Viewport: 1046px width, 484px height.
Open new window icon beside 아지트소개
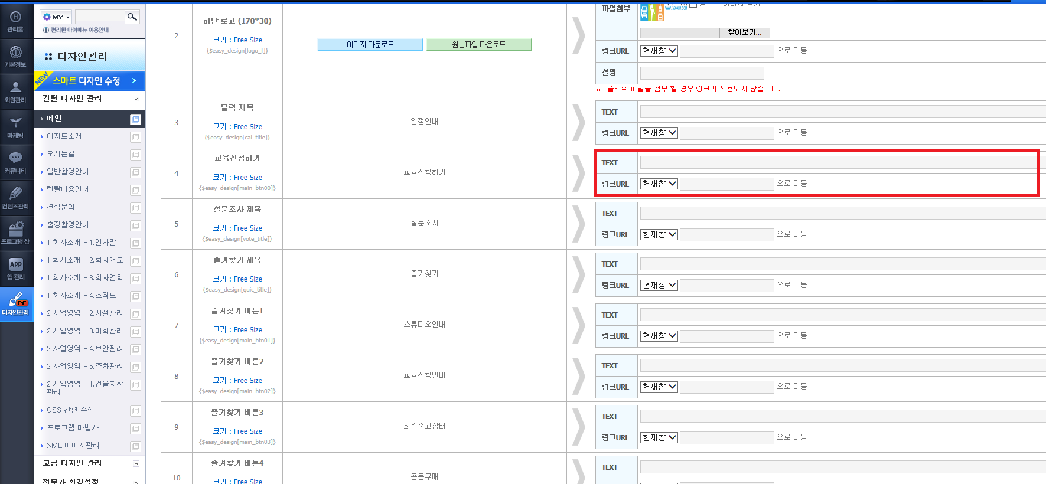click(136, 137)
